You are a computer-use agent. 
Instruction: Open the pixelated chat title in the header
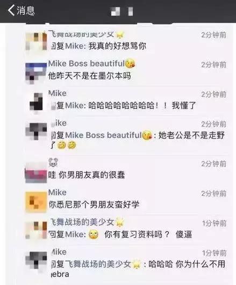(122, 11)
